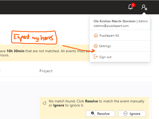The width and height of the screenshot is (159, 119).
Task: Sort by the Project column header
Action: click(46, 71)
